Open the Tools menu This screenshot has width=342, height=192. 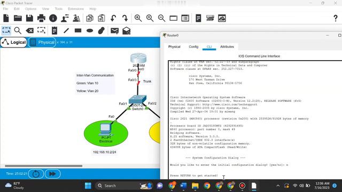click(x=58, y=9)
